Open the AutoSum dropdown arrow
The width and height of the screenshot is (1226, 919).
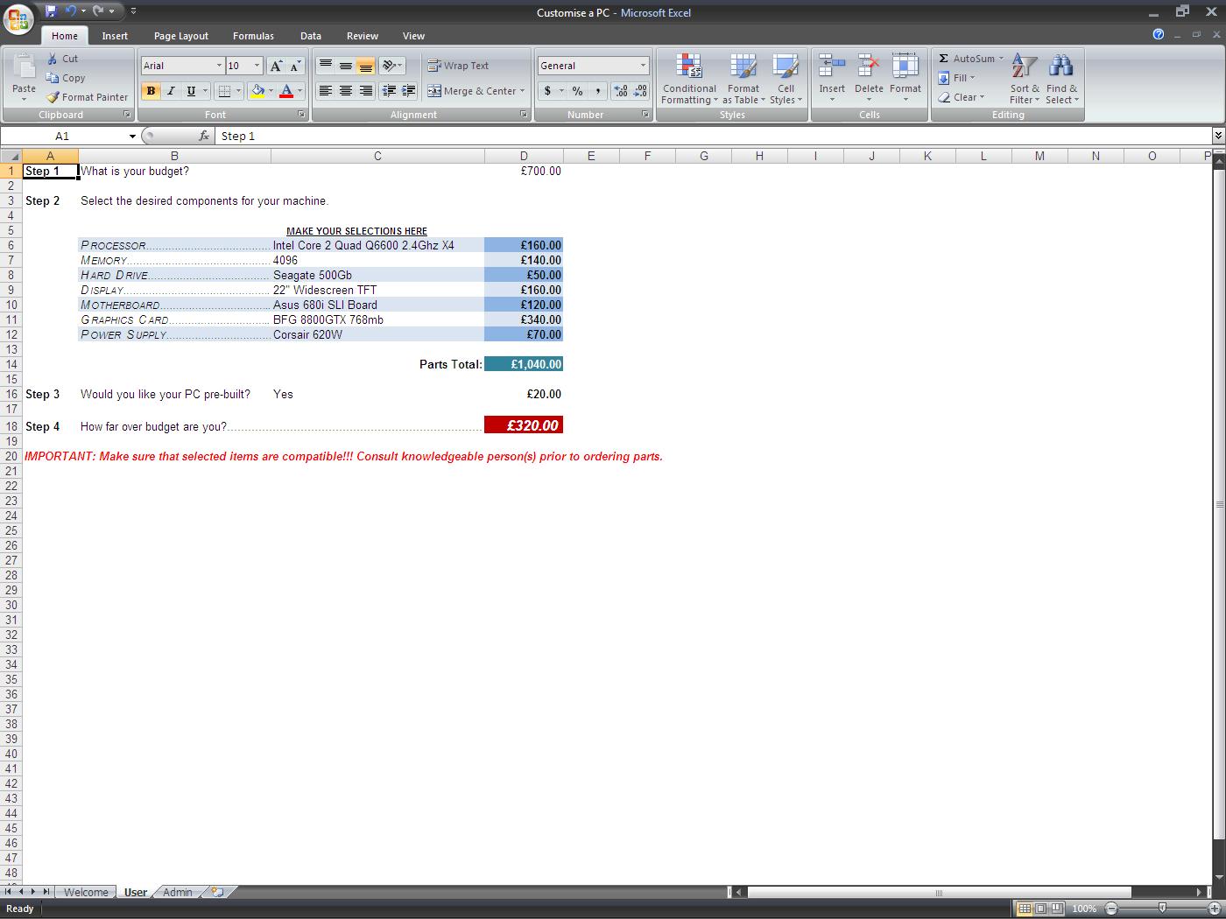pos(1001,59)
